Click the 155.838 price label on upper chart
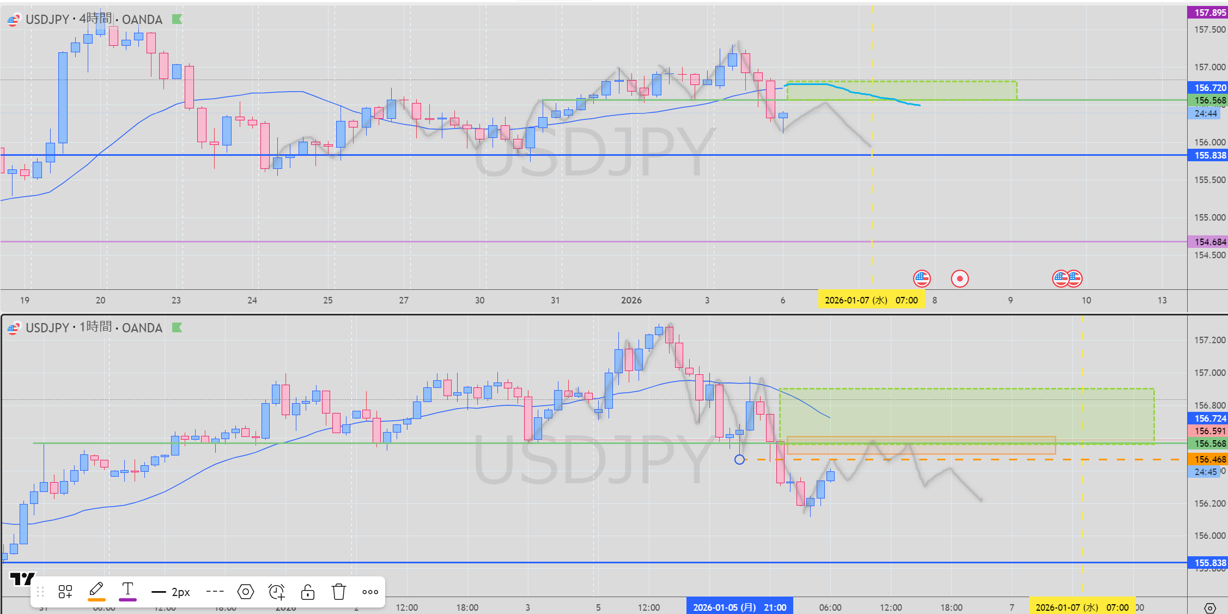The image size is (1228, 614). (x=1208, y=155)
